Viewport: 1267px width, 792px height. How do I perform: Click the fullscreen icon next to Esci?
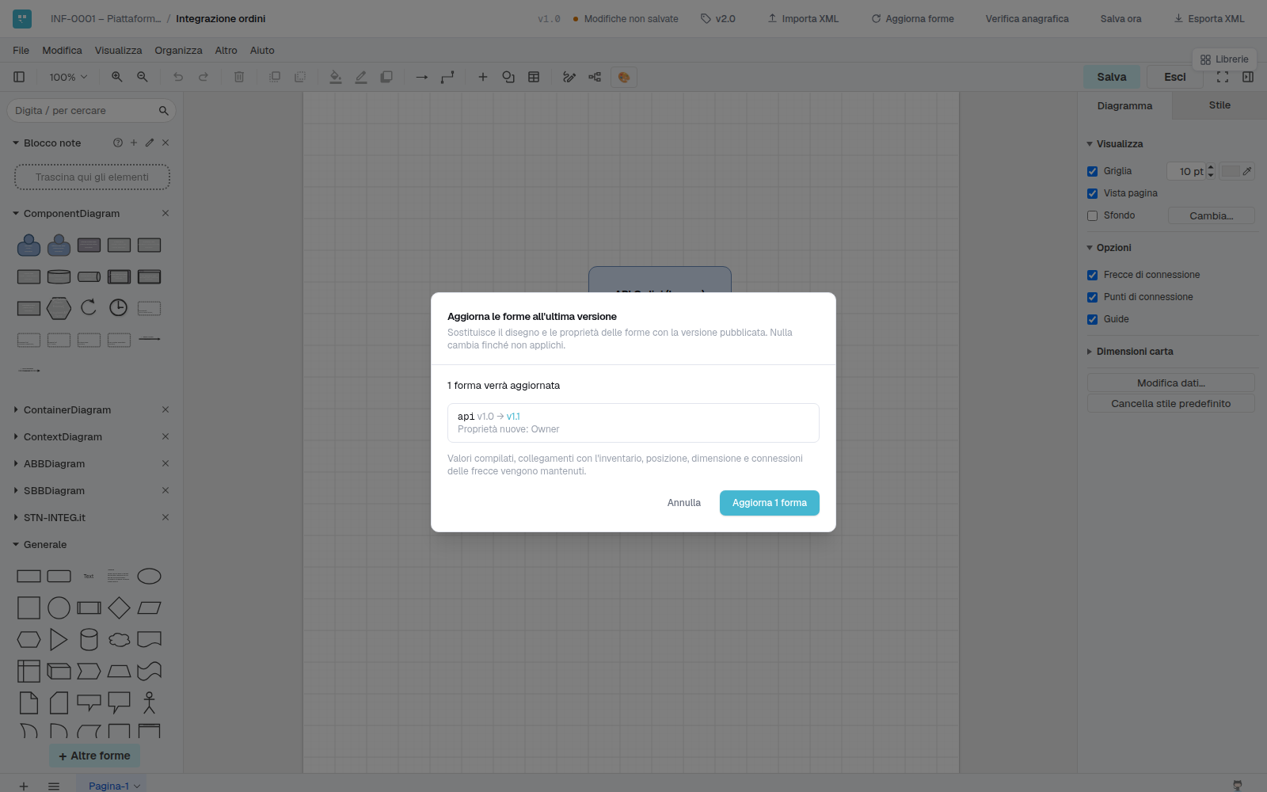pyautogui.click(x=1223, y=77)
